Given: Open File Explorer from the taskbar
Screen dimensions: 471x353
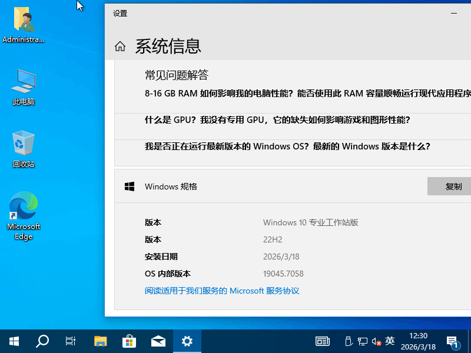Looking at the screenshot, I should (x=100, y=341).
